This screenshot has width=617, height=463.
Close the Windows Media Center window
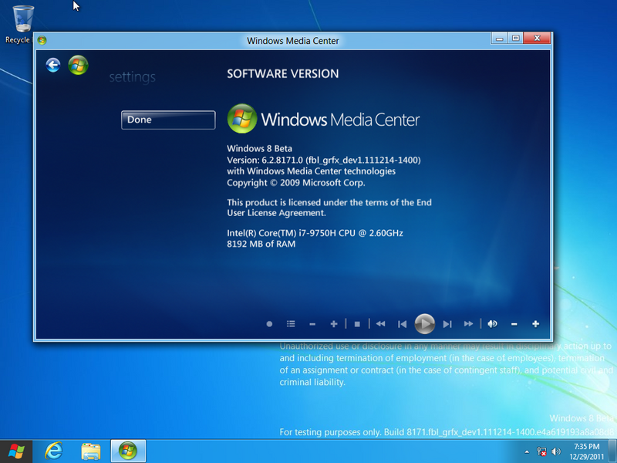[x=537, y=38]
